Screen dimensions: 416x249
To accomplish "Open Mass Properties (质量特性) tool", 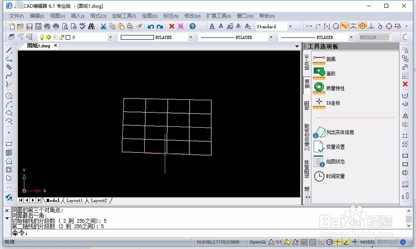I will (329, 88).
